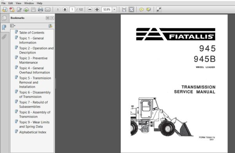This screenshot has width=235, height=153.
Task: Open the Alphabetical Index bookmark
Action: [33, 132]
